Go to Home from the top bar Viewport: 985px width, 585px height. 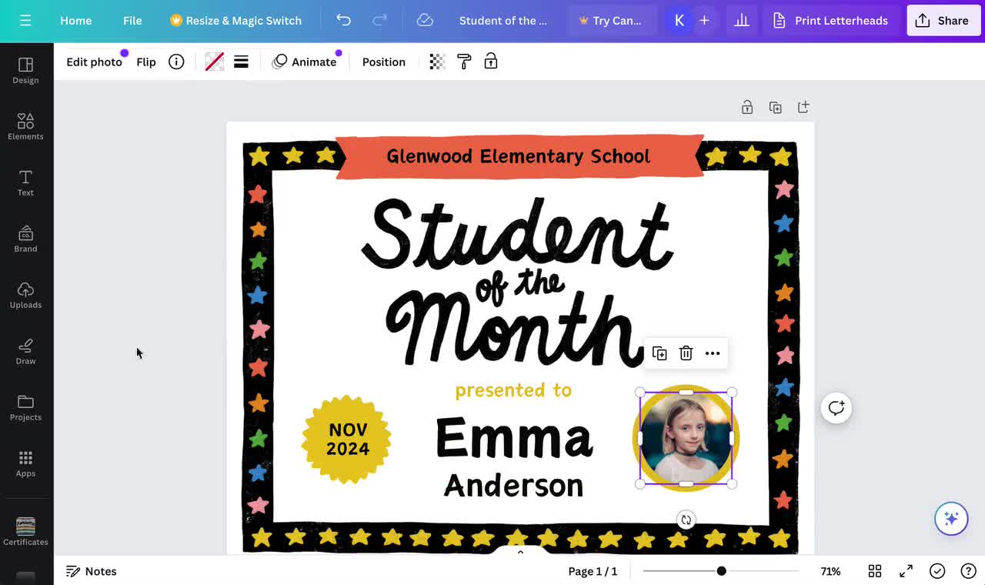click(x=75, y=21)
